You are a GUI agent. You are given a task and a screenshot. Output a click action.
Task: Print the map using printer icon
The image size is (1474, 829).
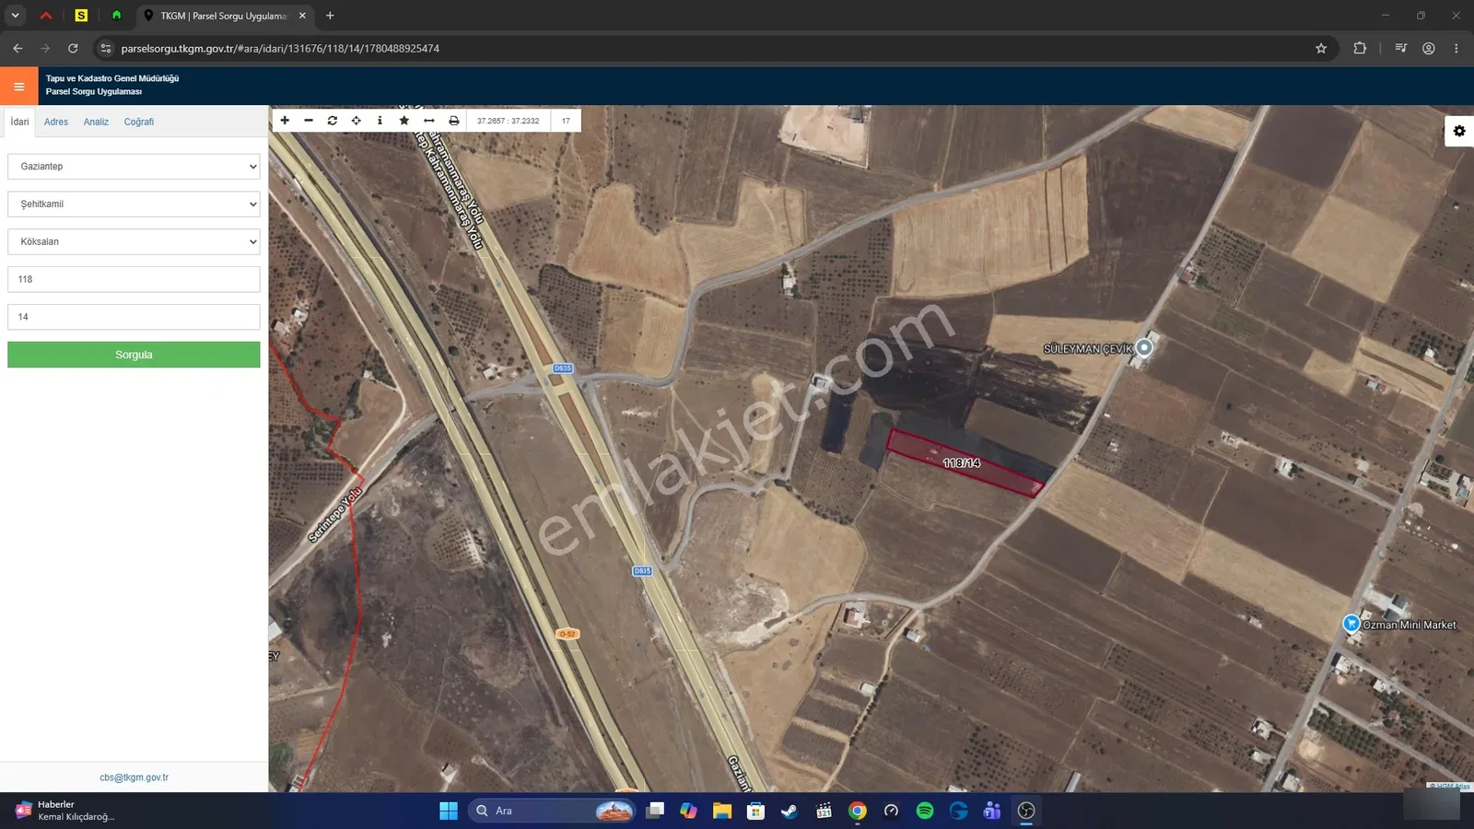[x=454, y=121]
